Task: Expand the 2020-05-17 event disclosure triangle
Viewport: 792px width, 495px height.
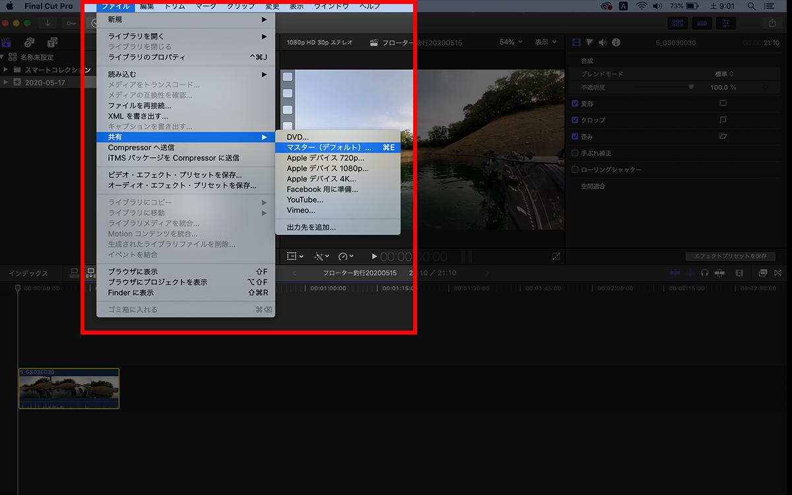Action: click(6, 82)
